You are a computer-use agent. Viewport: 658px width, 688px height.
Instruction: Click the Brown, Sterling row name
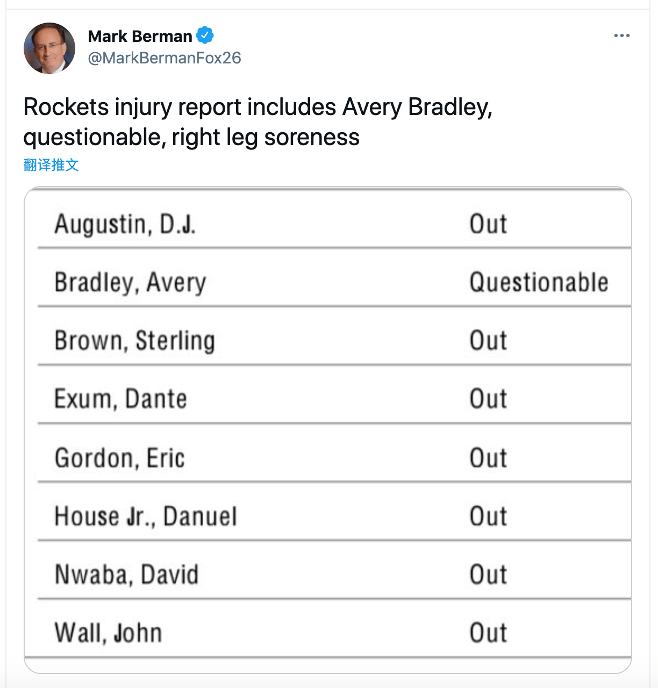coord(135,341)
